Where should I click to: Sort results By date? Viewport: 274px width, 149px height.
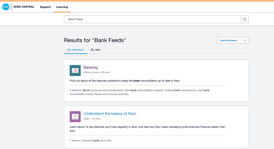click(x=96, y=50)
